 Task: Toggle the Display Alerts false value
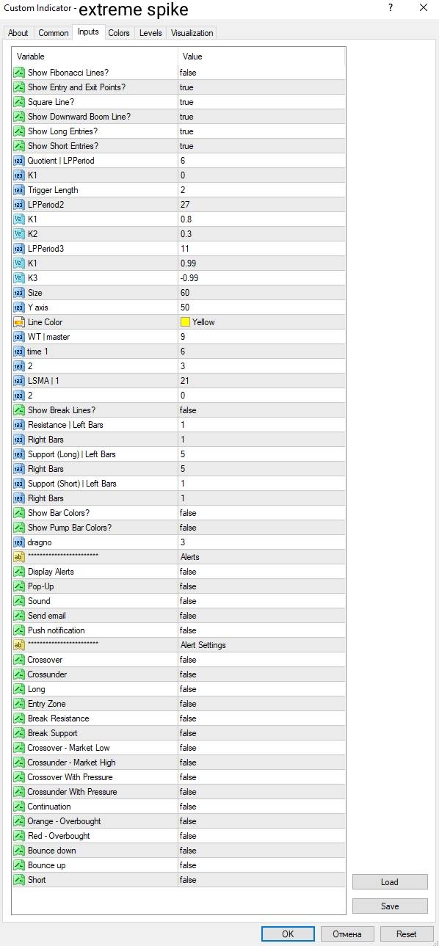coord(261,572)
